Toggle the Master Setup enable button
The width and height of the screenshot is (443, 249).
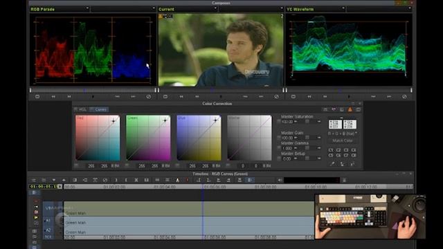[x=278, y=158]
